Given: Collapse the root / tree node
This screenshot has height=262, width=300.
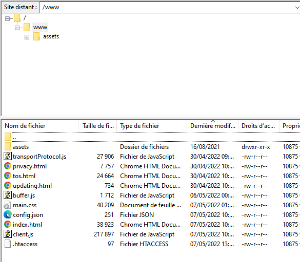Looking at the screenshot, I should pyautogui.click(x=7, y=18).
